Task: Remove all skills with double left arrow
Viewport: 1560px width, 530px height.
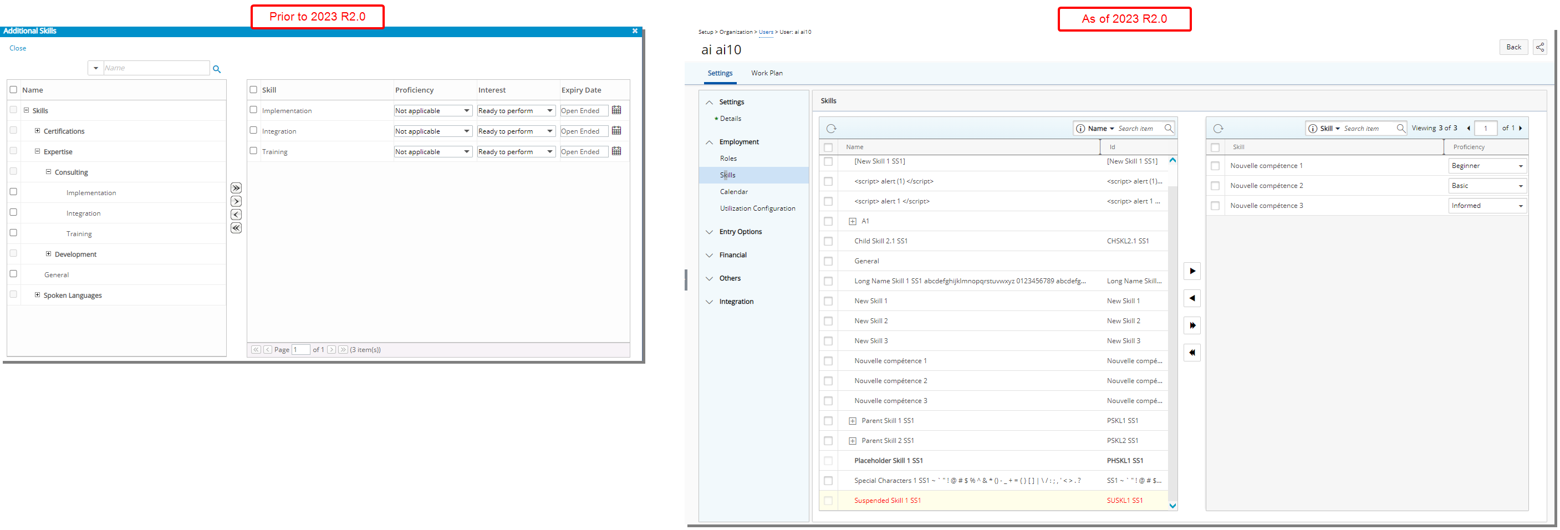Action: [236, 228]
